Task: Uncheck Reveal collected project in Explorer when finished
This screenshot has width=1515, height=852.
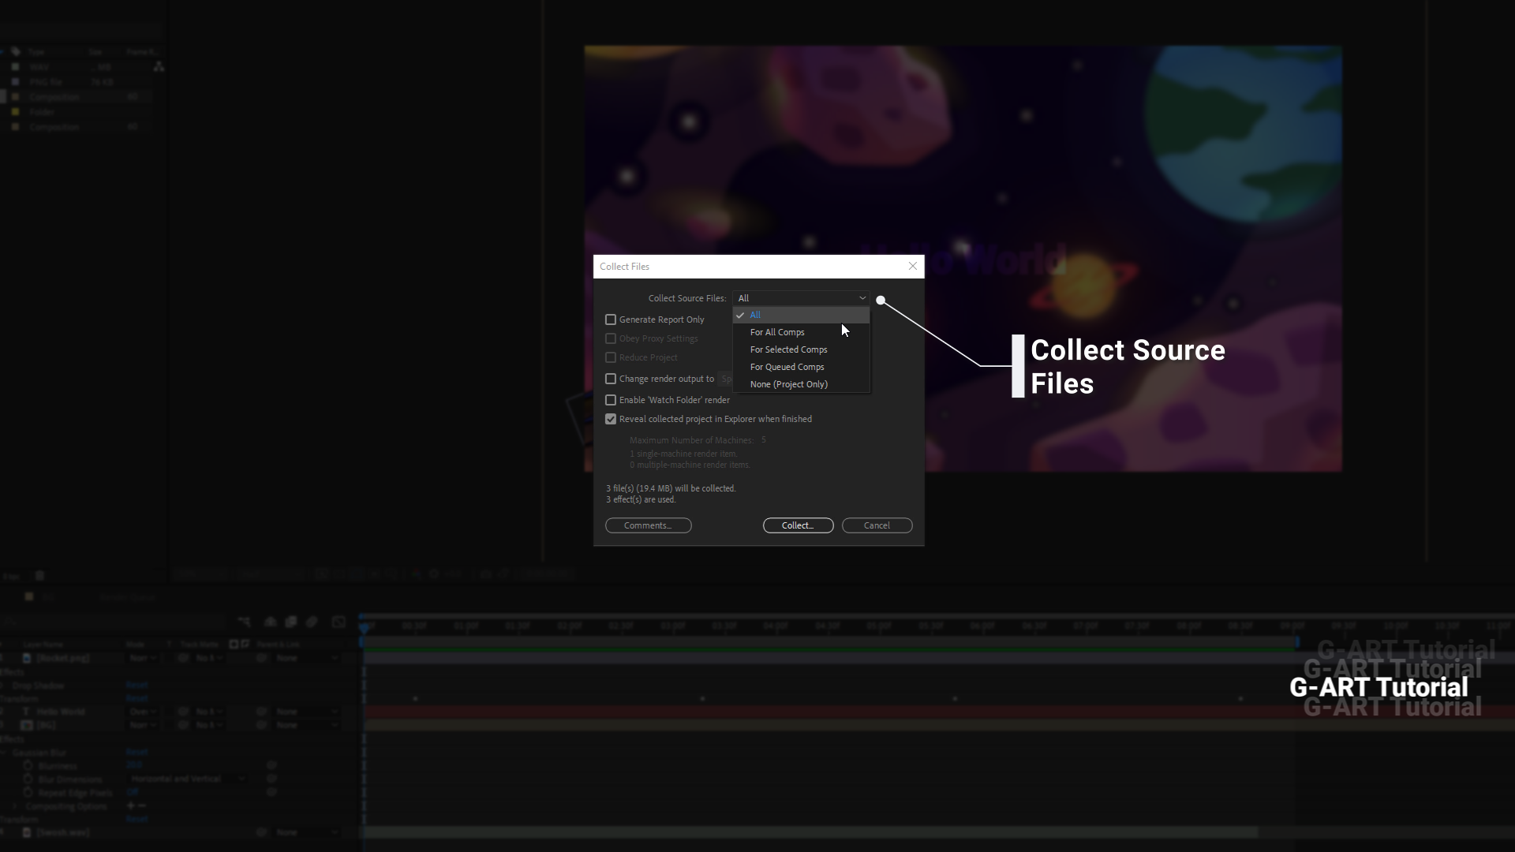Action: 611,419
